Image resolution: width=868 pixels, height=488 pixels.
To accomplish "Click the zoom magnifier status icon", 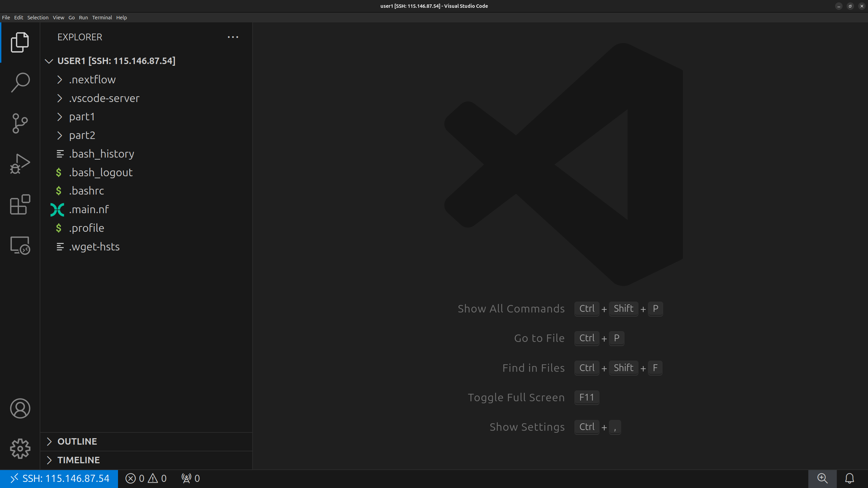I will (x=822, y=478).
